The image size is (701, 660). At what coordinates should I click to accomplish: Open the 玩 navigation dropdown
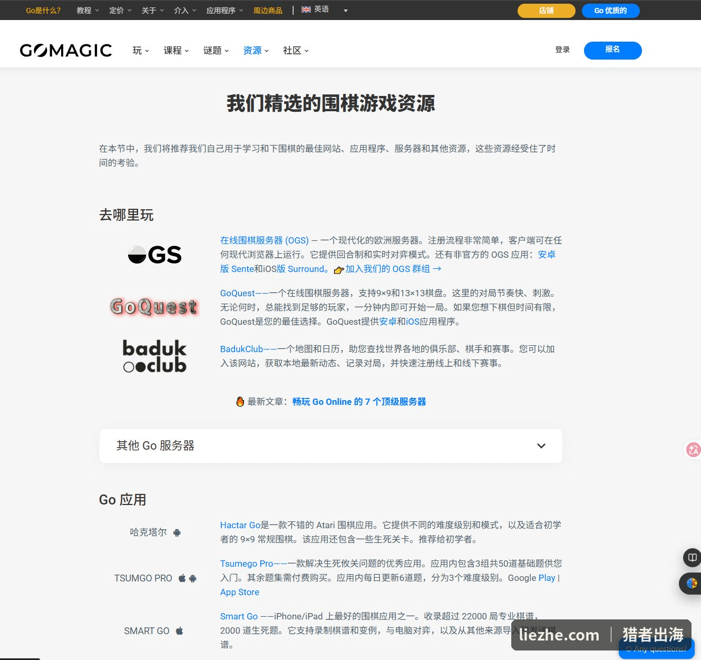click(141, 50)
